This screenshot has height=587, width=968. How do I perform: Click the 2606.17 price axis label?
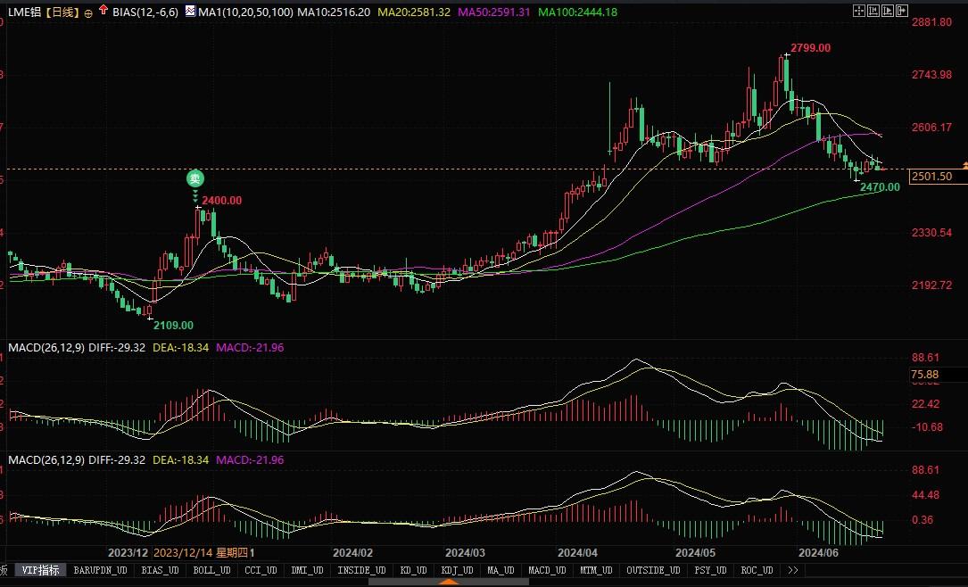[x=931, y=128]
